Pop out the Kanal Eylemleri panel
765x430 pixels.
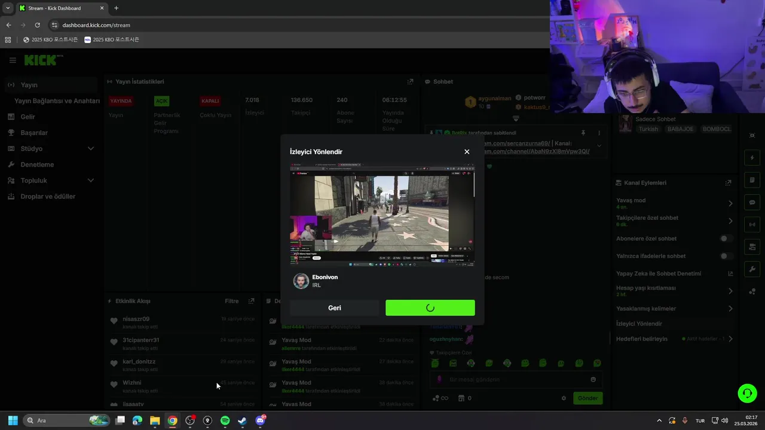click(x=728, y=183)
